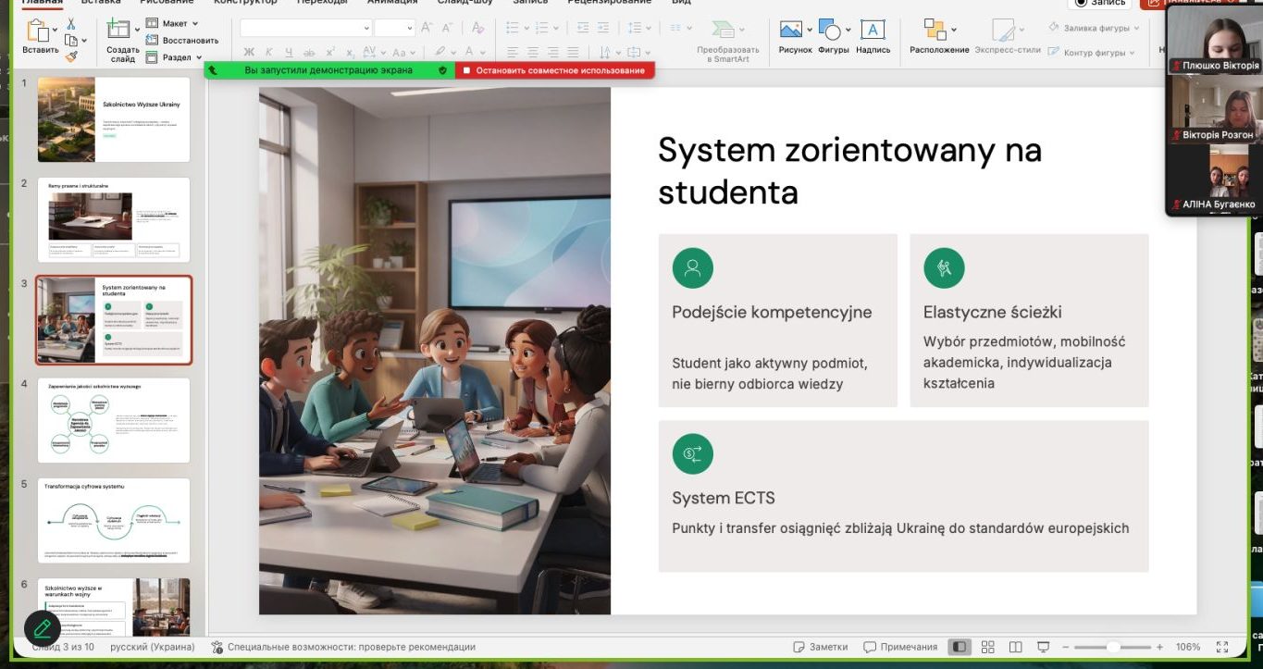The height and width of the screenshot is (669, 1263).
Task: Toggle the Заметки notes pane
Action: (820, 647)
